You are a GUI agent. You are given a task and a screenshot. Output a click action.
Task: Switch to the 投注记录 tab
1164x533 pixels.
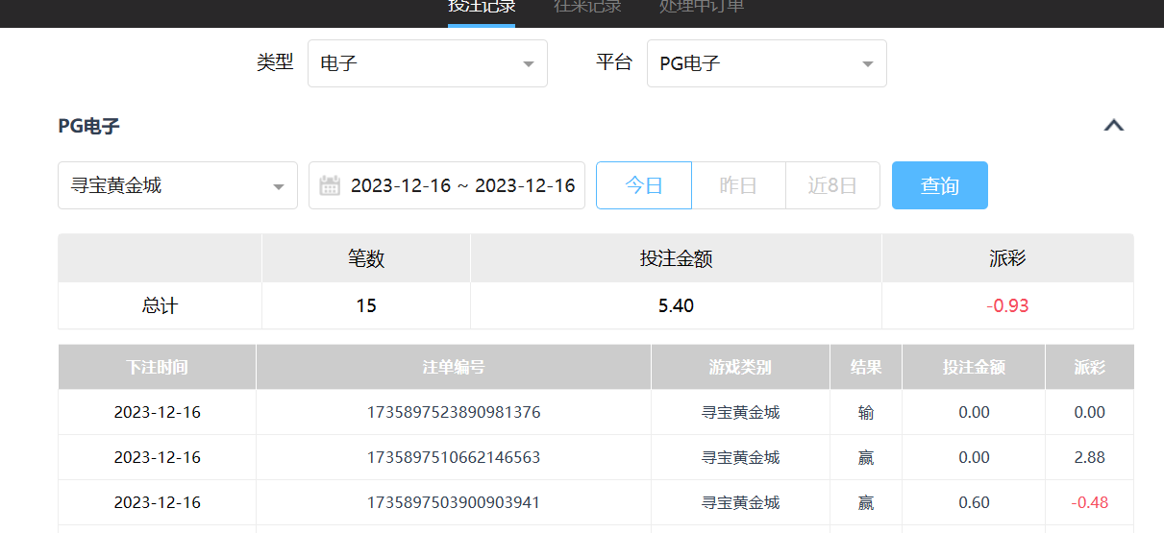pyautogui.click(x=482, y=8)
